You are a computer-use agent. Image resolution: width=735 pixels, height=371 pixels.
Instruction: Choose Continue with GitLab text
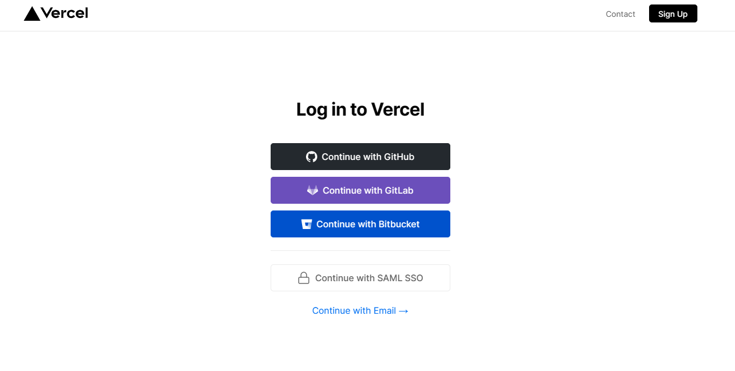point(368,190)
